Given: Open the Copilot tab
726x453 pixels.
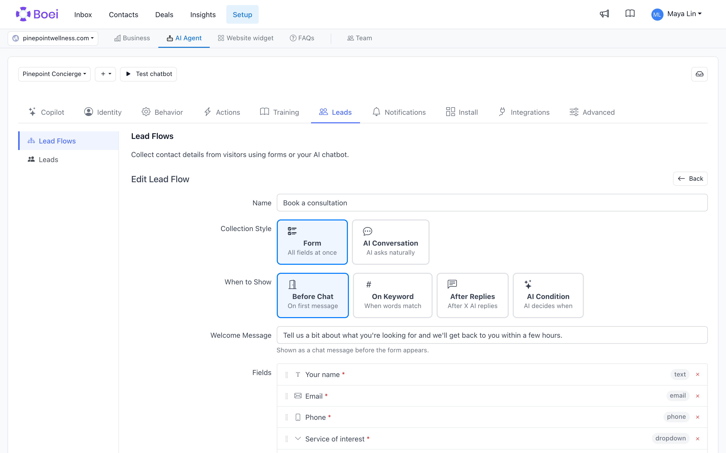Looking at the screenshot, I should tap(46, 112).
